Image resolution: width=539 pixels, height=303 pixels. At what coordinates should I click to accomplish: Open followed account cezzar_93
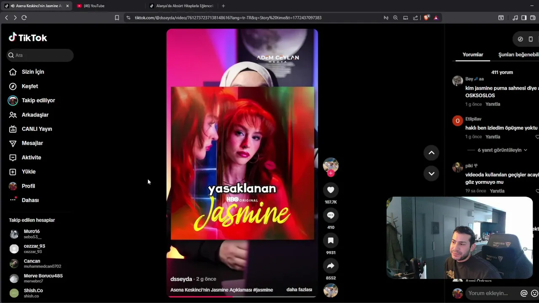27,249
